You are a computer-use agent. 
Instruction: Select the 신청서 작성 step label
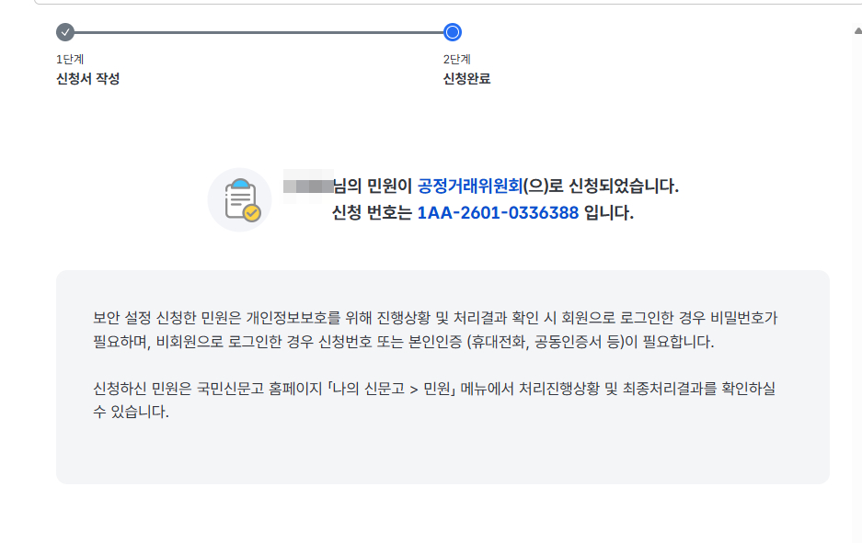click(x=88, y=78)
